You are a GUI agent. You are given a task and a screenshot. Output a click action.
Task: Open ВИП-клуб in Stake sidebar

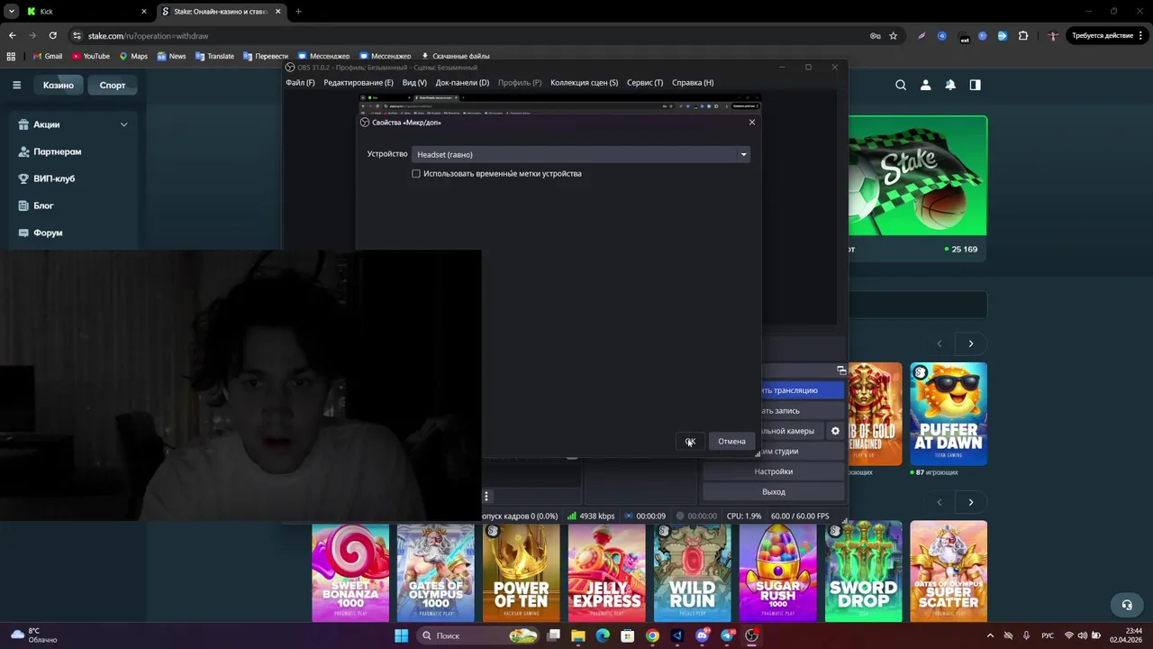(54, 178)
